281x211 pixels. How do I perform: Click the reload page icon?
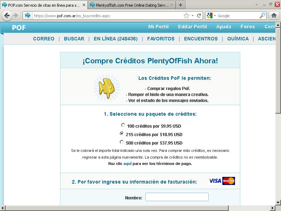click(x=199, y=15)
